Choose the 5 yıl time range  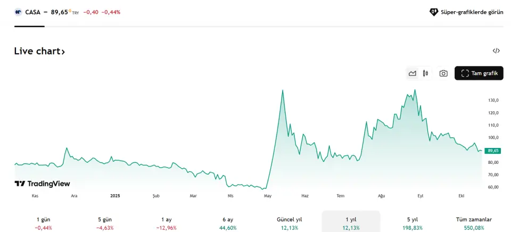pos(413,223)
